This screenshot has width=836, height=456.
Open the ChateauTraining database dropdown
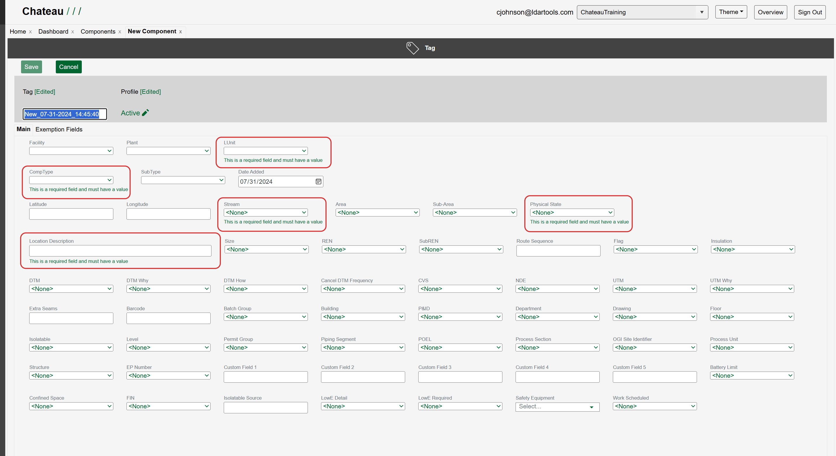click(642, 12)
